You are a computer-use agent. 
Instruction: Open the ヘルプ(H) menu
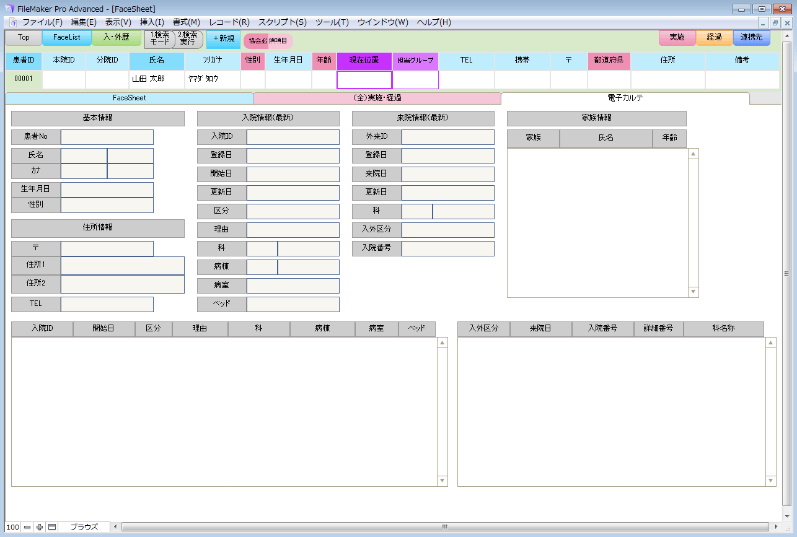tap(434, 22)
